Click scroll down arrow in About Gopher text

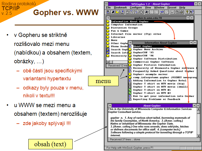point(198,135)
